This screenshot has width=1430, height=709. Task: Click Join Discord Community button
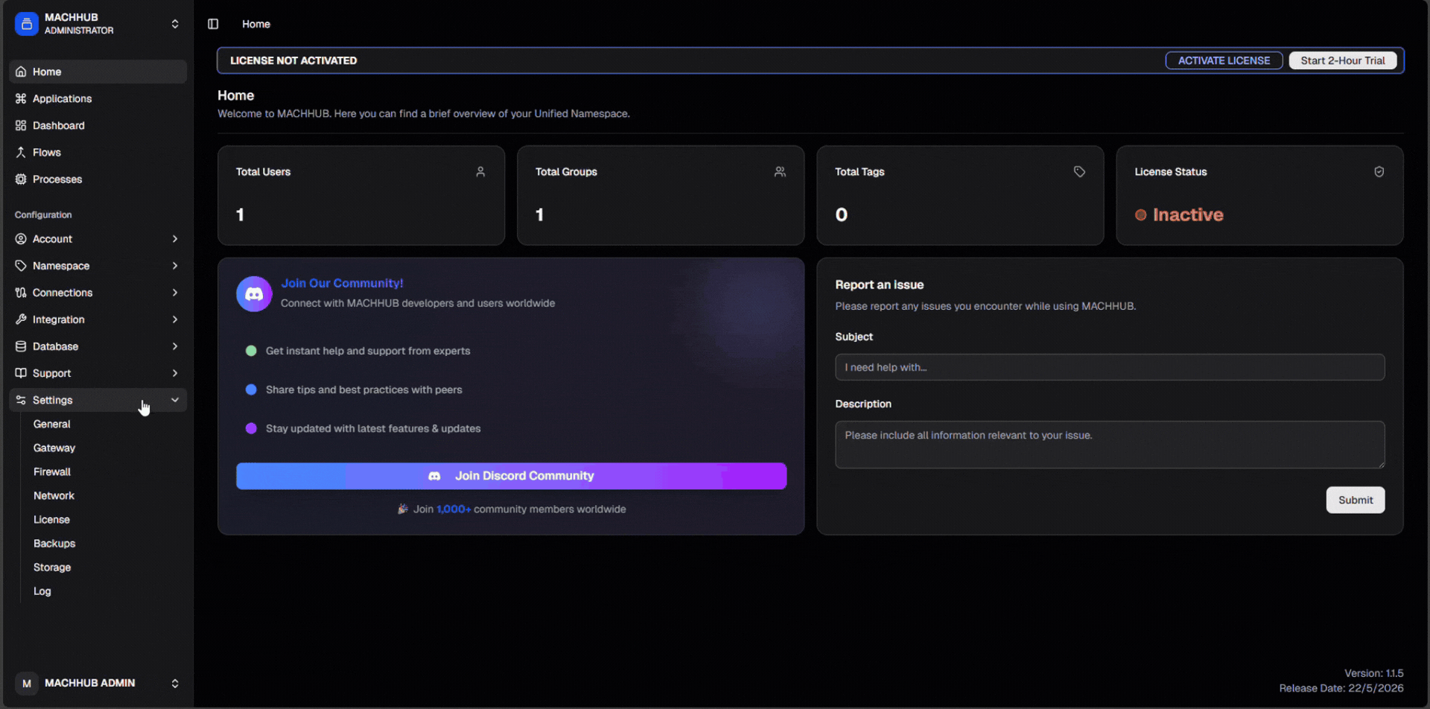511,476
